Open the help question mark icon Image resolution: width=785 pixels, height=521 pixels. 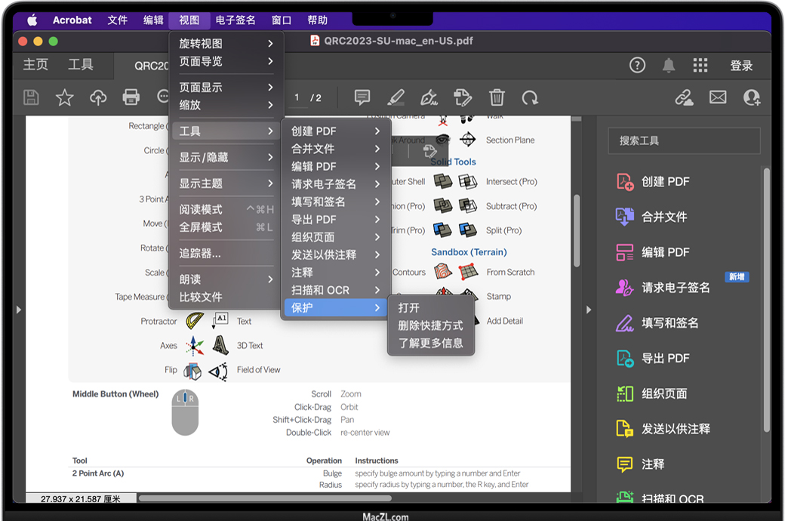(637, 66)
